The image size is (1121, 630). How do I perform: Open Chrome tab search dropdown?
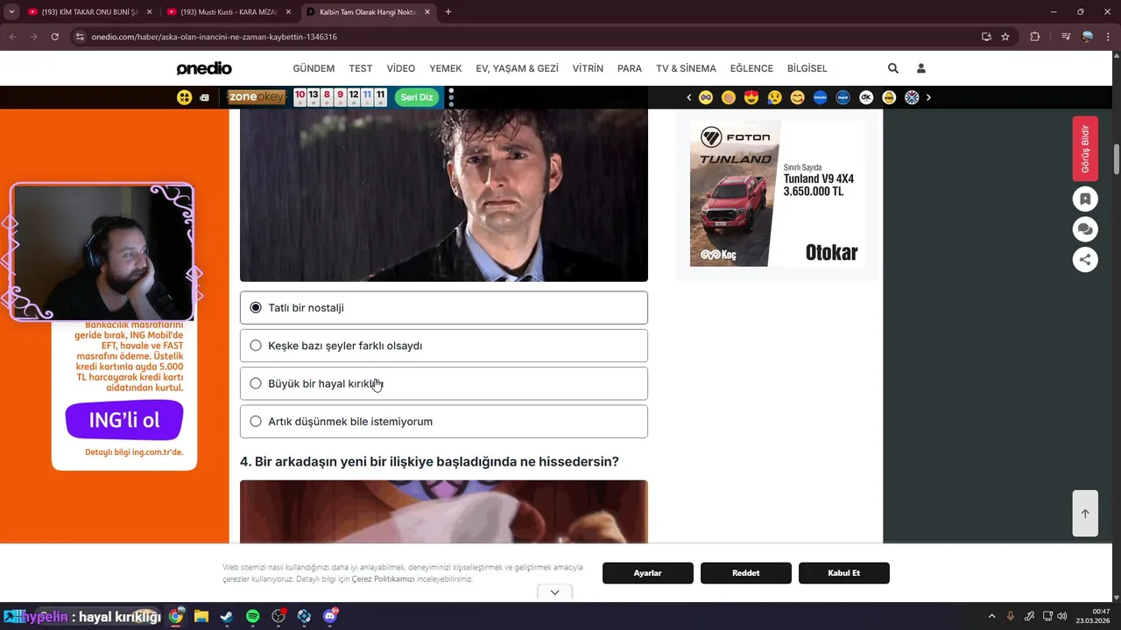click(x=11, y=12)
